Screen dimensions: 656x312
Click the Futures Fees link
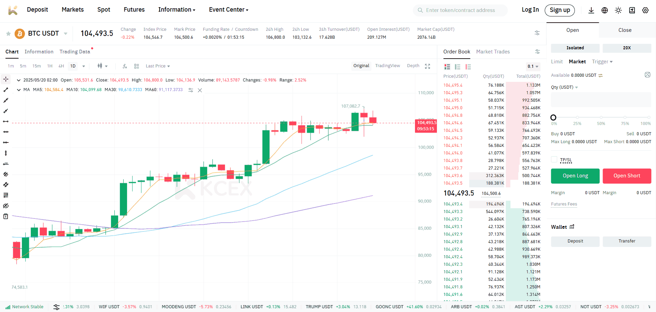[x=564, y=204]
